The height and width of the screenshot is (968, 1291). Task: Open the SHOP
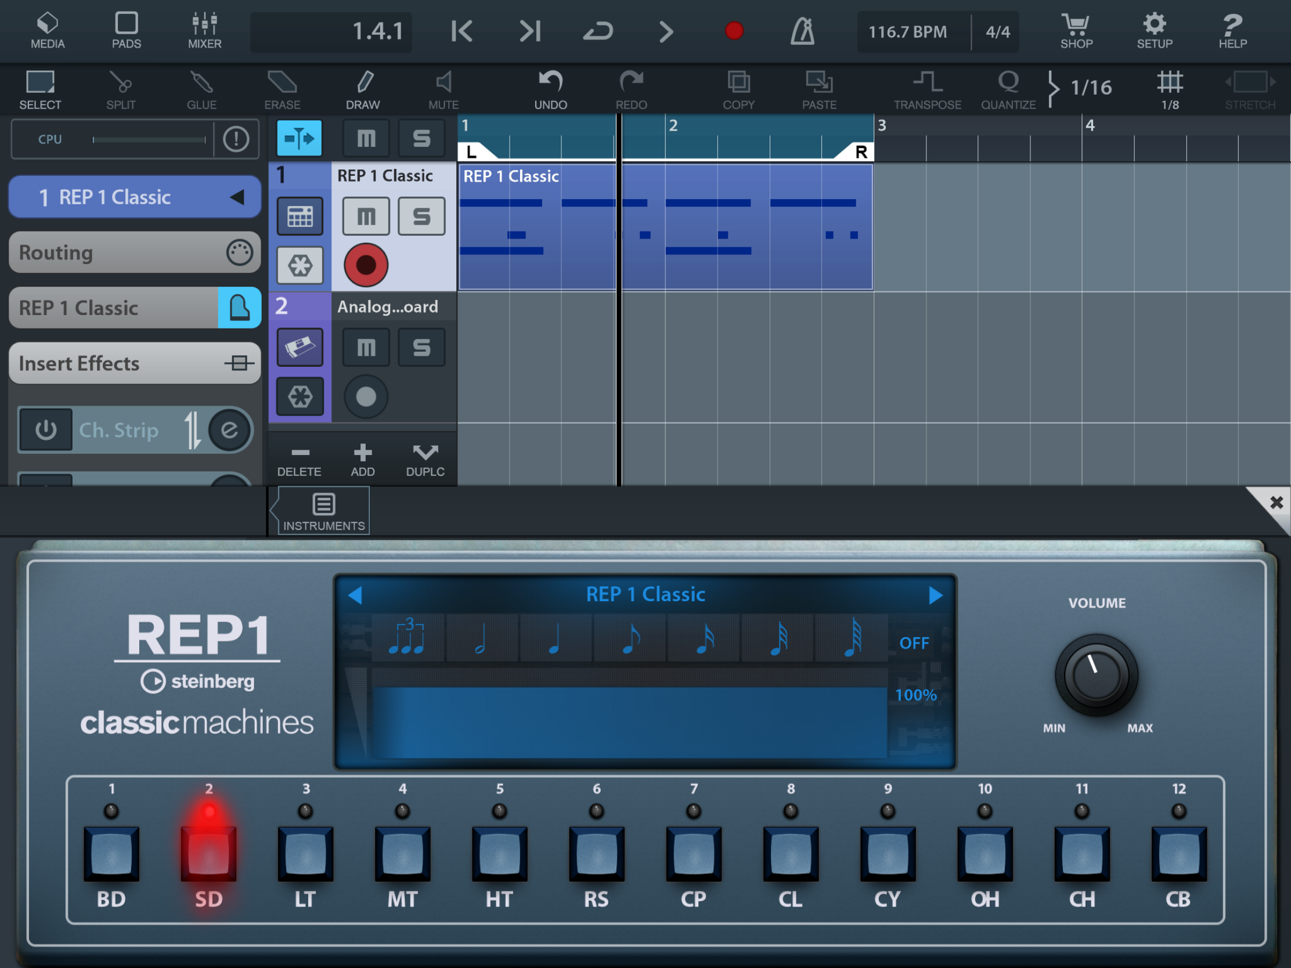1076,30
